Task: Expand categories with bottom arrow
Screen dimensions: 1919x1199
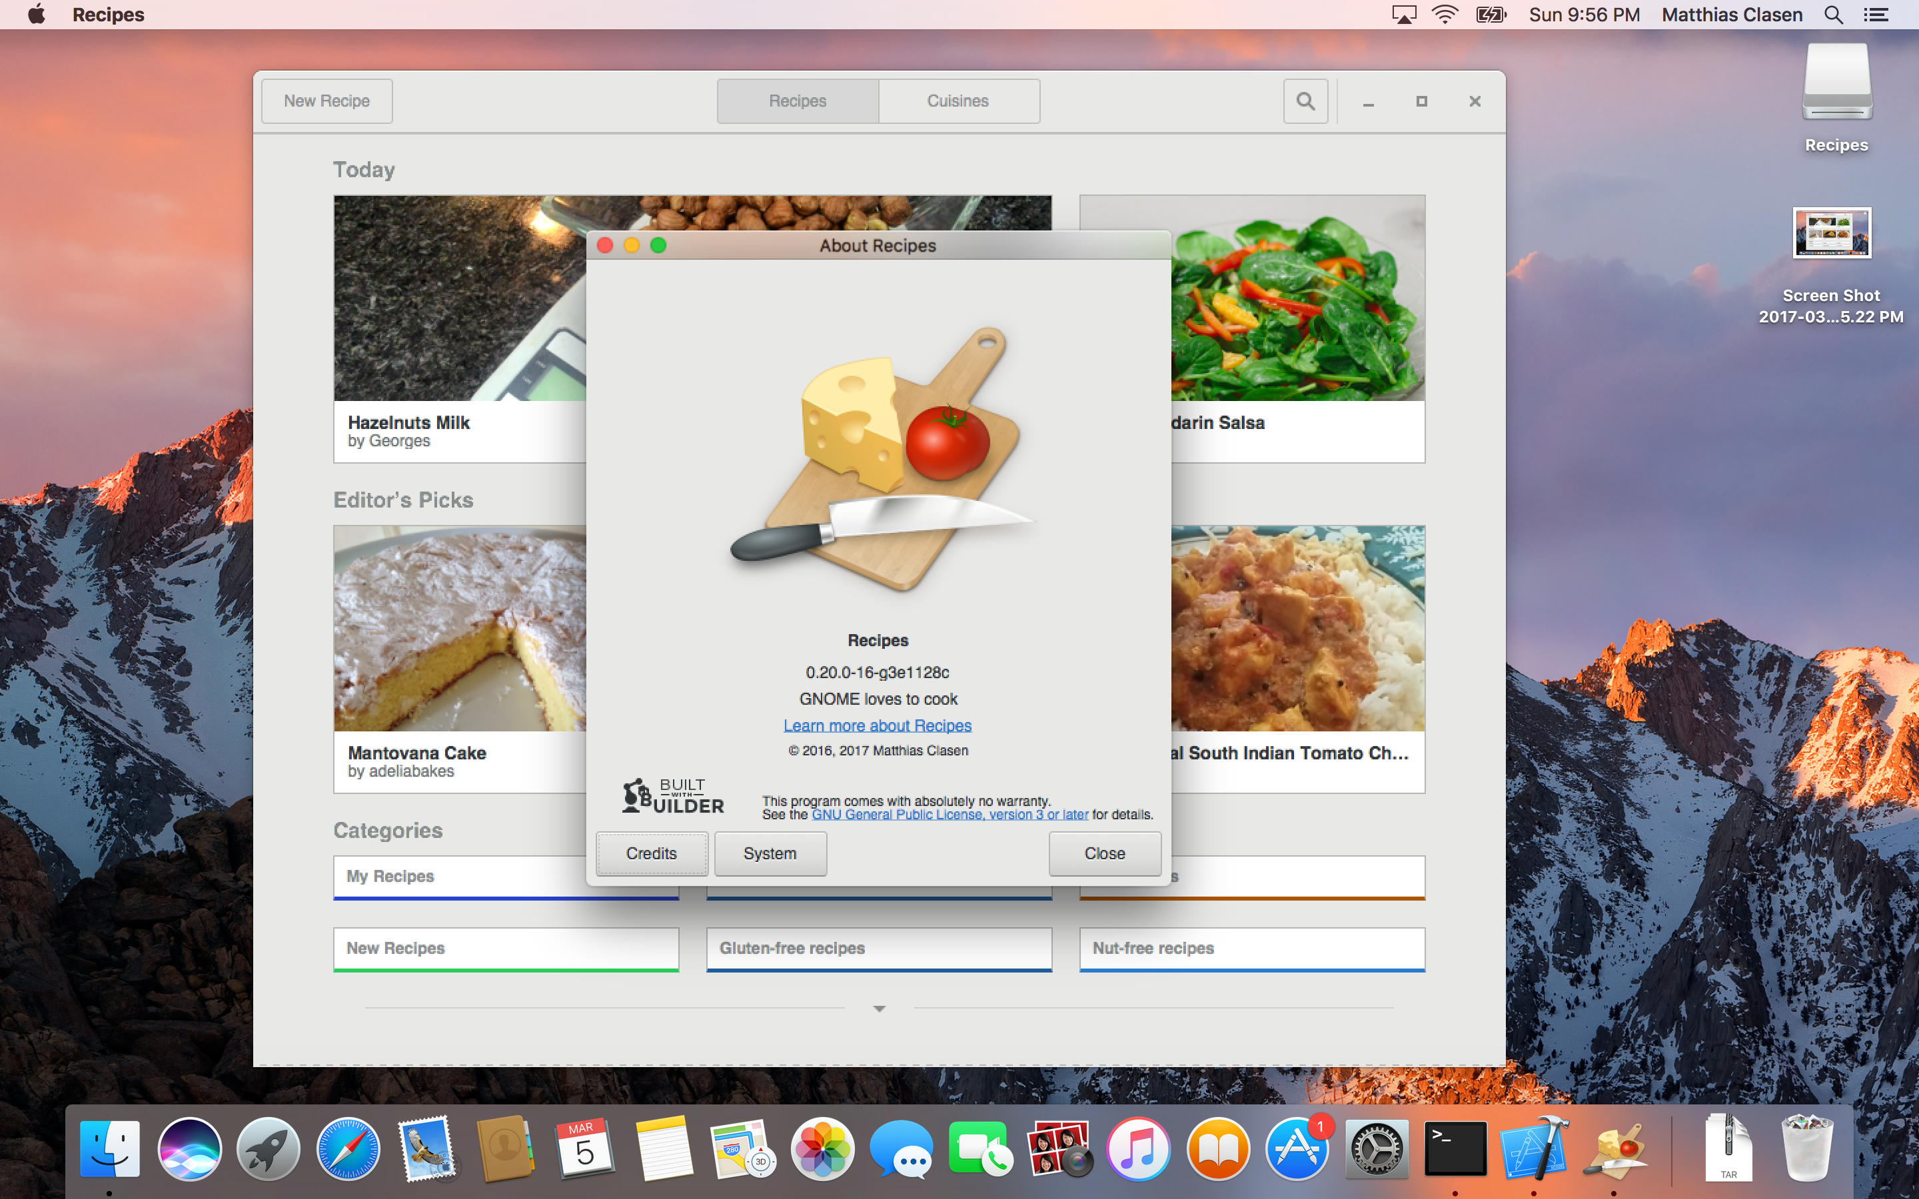Action: coord(879,1008)
